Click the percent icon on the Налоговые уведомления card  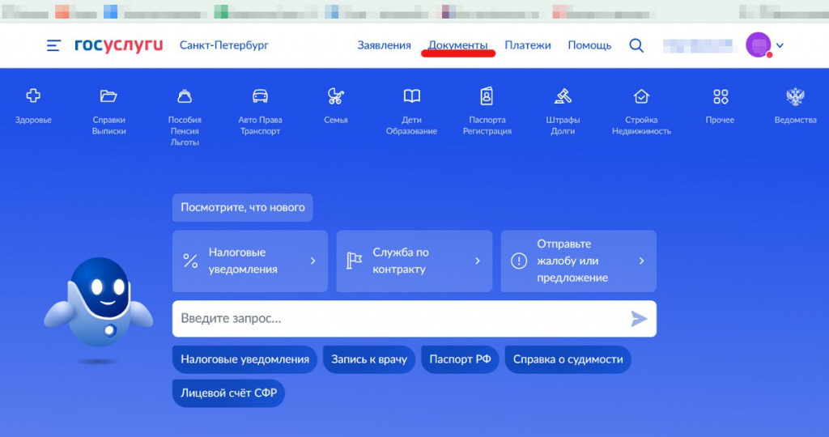[190, 261]
